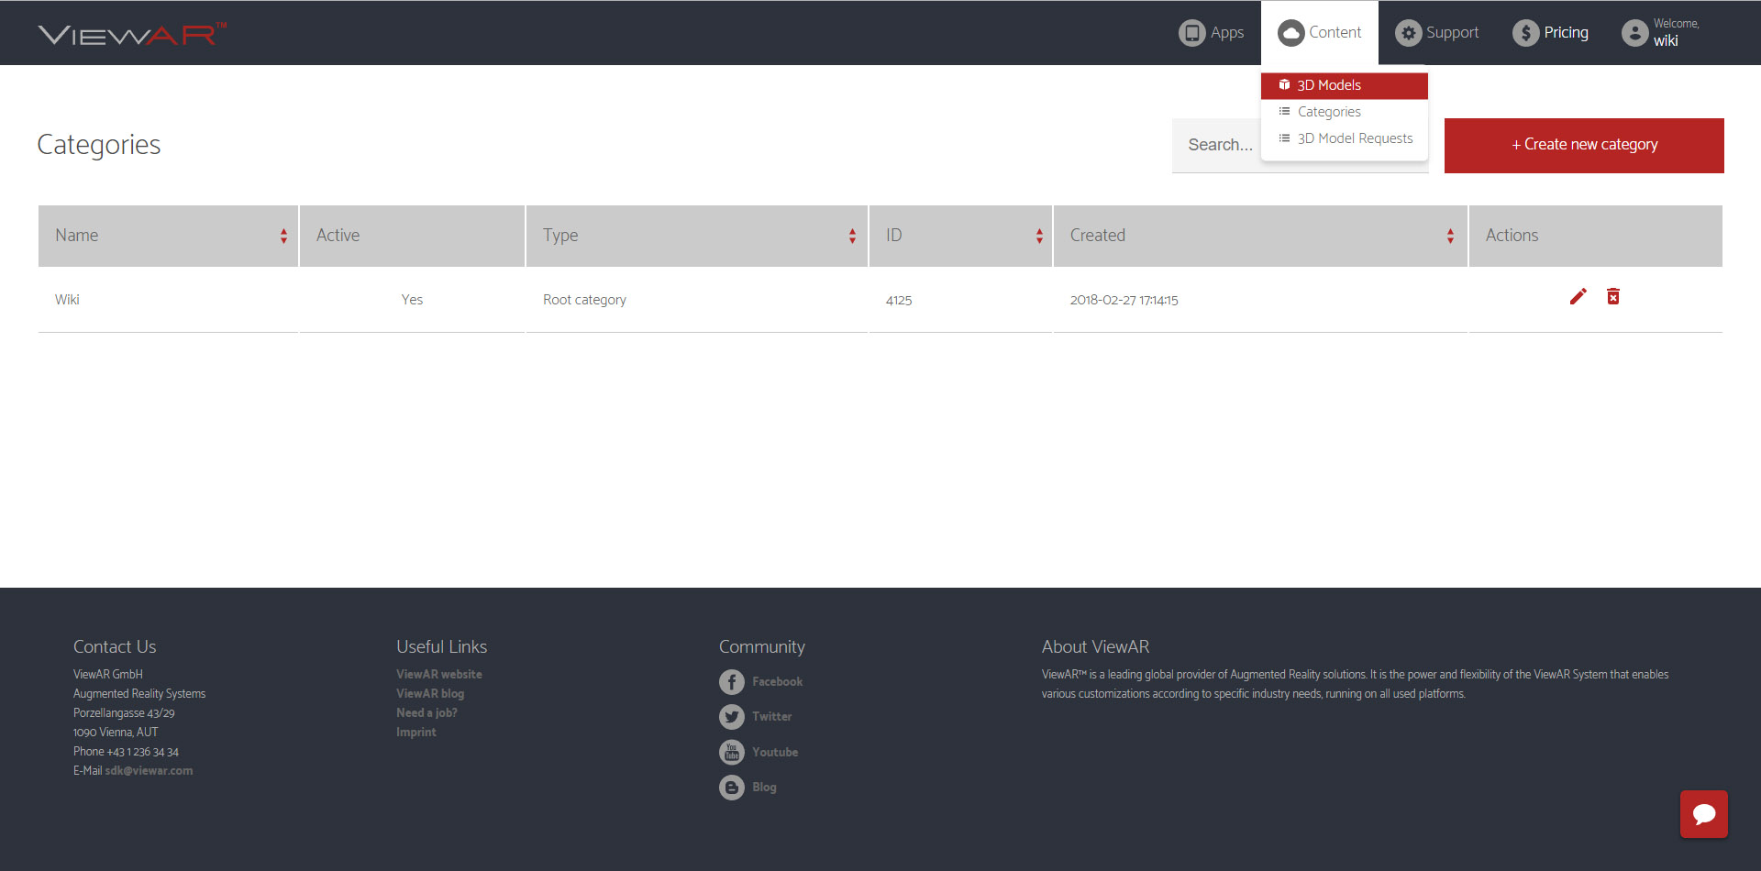
Task: Click the pencil edit icon for Wiki
Action: click(x=1578, y=296)
